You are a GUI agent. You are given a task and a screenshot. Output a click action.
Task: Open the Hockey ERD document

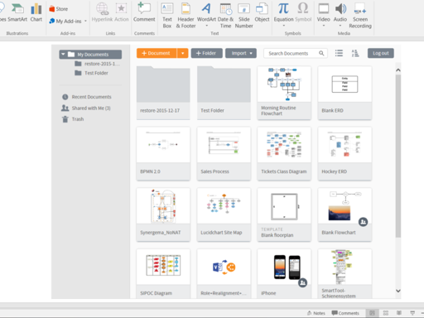coord(344,154)
